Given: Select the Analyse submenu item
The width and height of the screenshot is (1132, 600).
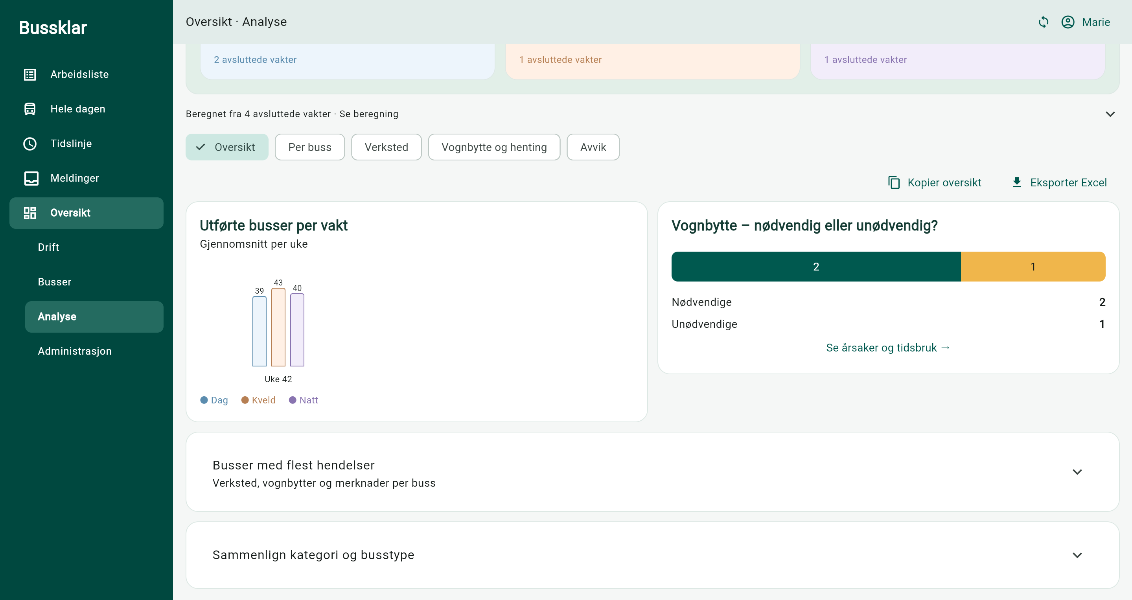Looking at the screenshot, I should (94, 317).
